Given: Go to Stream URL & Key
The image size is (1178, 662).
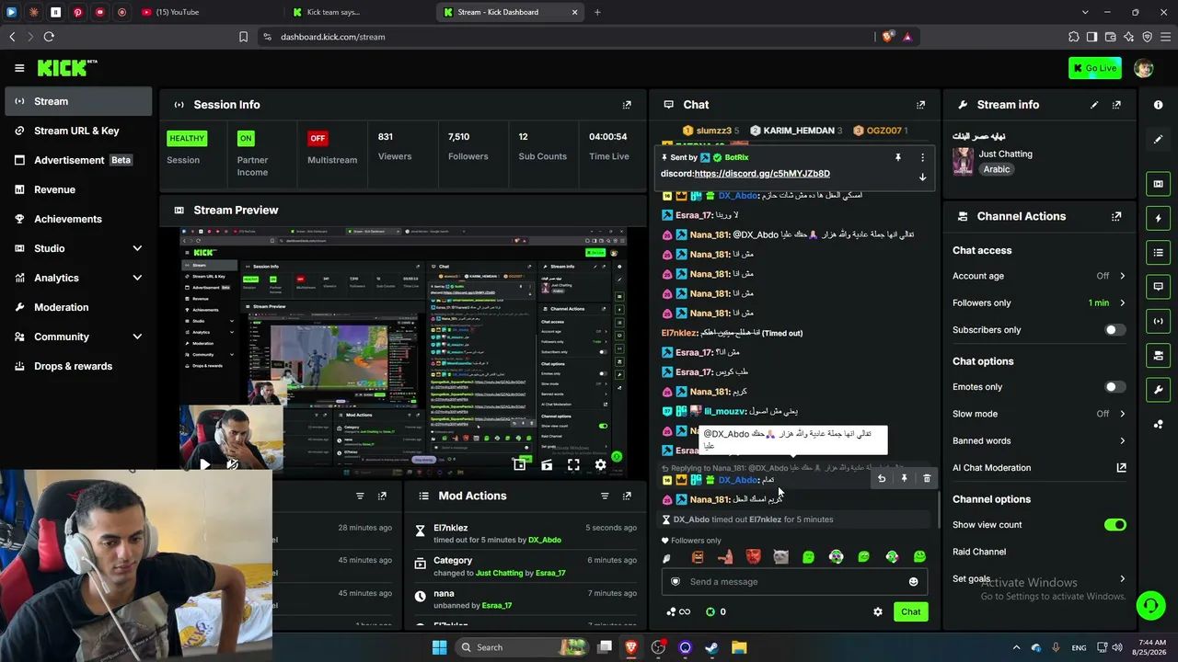Looking at the screenshot, I should pyautogui.click(x=78, y=131).
